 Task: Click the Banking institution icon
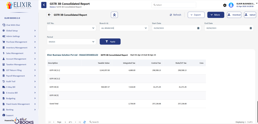[4, 110]
